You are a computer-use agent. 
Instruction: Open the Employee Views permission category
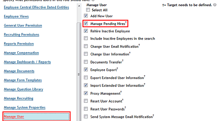click(17, 17)
